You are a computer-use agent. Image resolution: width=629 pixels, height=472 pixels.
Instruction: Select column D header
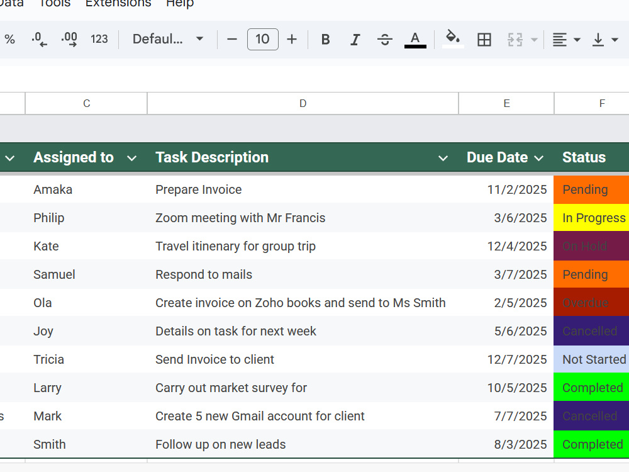[x=303, y=104]
